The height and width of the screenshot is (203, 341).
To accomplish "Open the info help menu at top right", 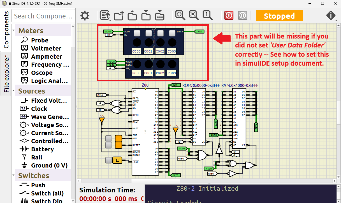I will (331, 15).
